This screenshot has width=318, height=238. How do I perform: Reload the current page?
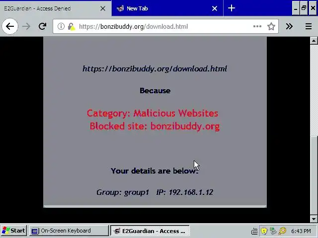pyautogui.click(x=42, y=26)
